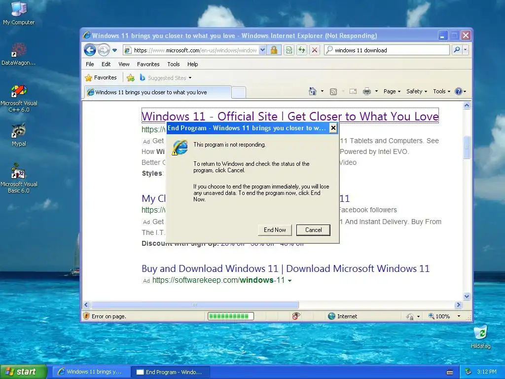
Task: Click the Home icon in command bar
Action: click(312, 91)
